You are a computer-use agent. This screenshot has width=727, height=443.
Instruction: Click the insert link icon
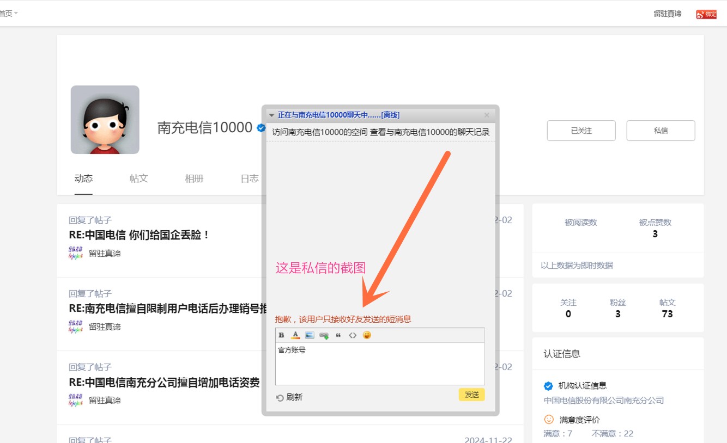(x=324, y=335)
